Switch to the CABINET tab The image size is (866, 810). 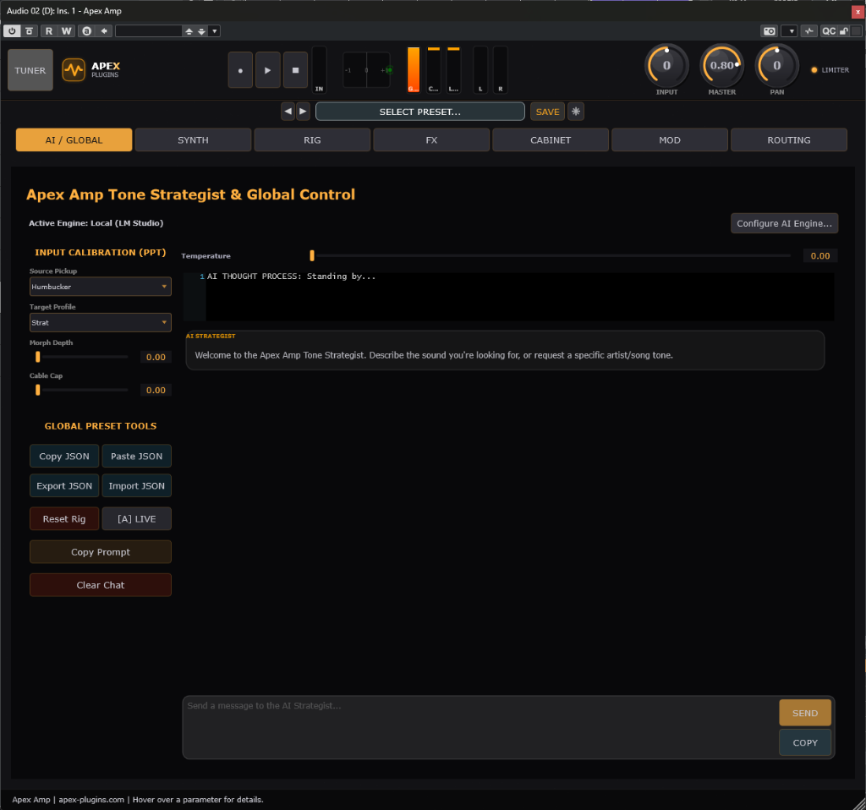pyautogui.click(x=551, y=140)
